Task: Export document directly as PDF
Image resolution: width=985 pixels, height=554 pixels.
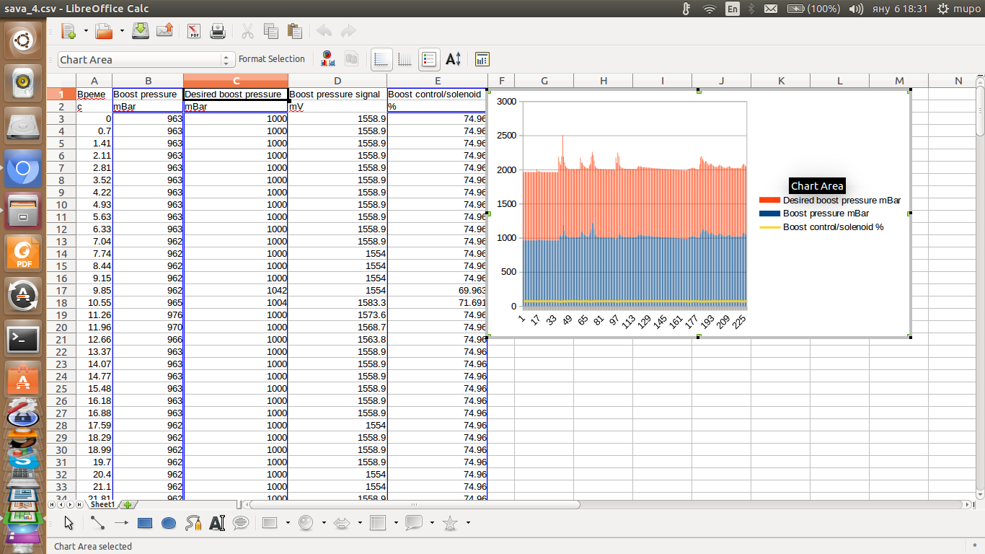Action: 194,31
